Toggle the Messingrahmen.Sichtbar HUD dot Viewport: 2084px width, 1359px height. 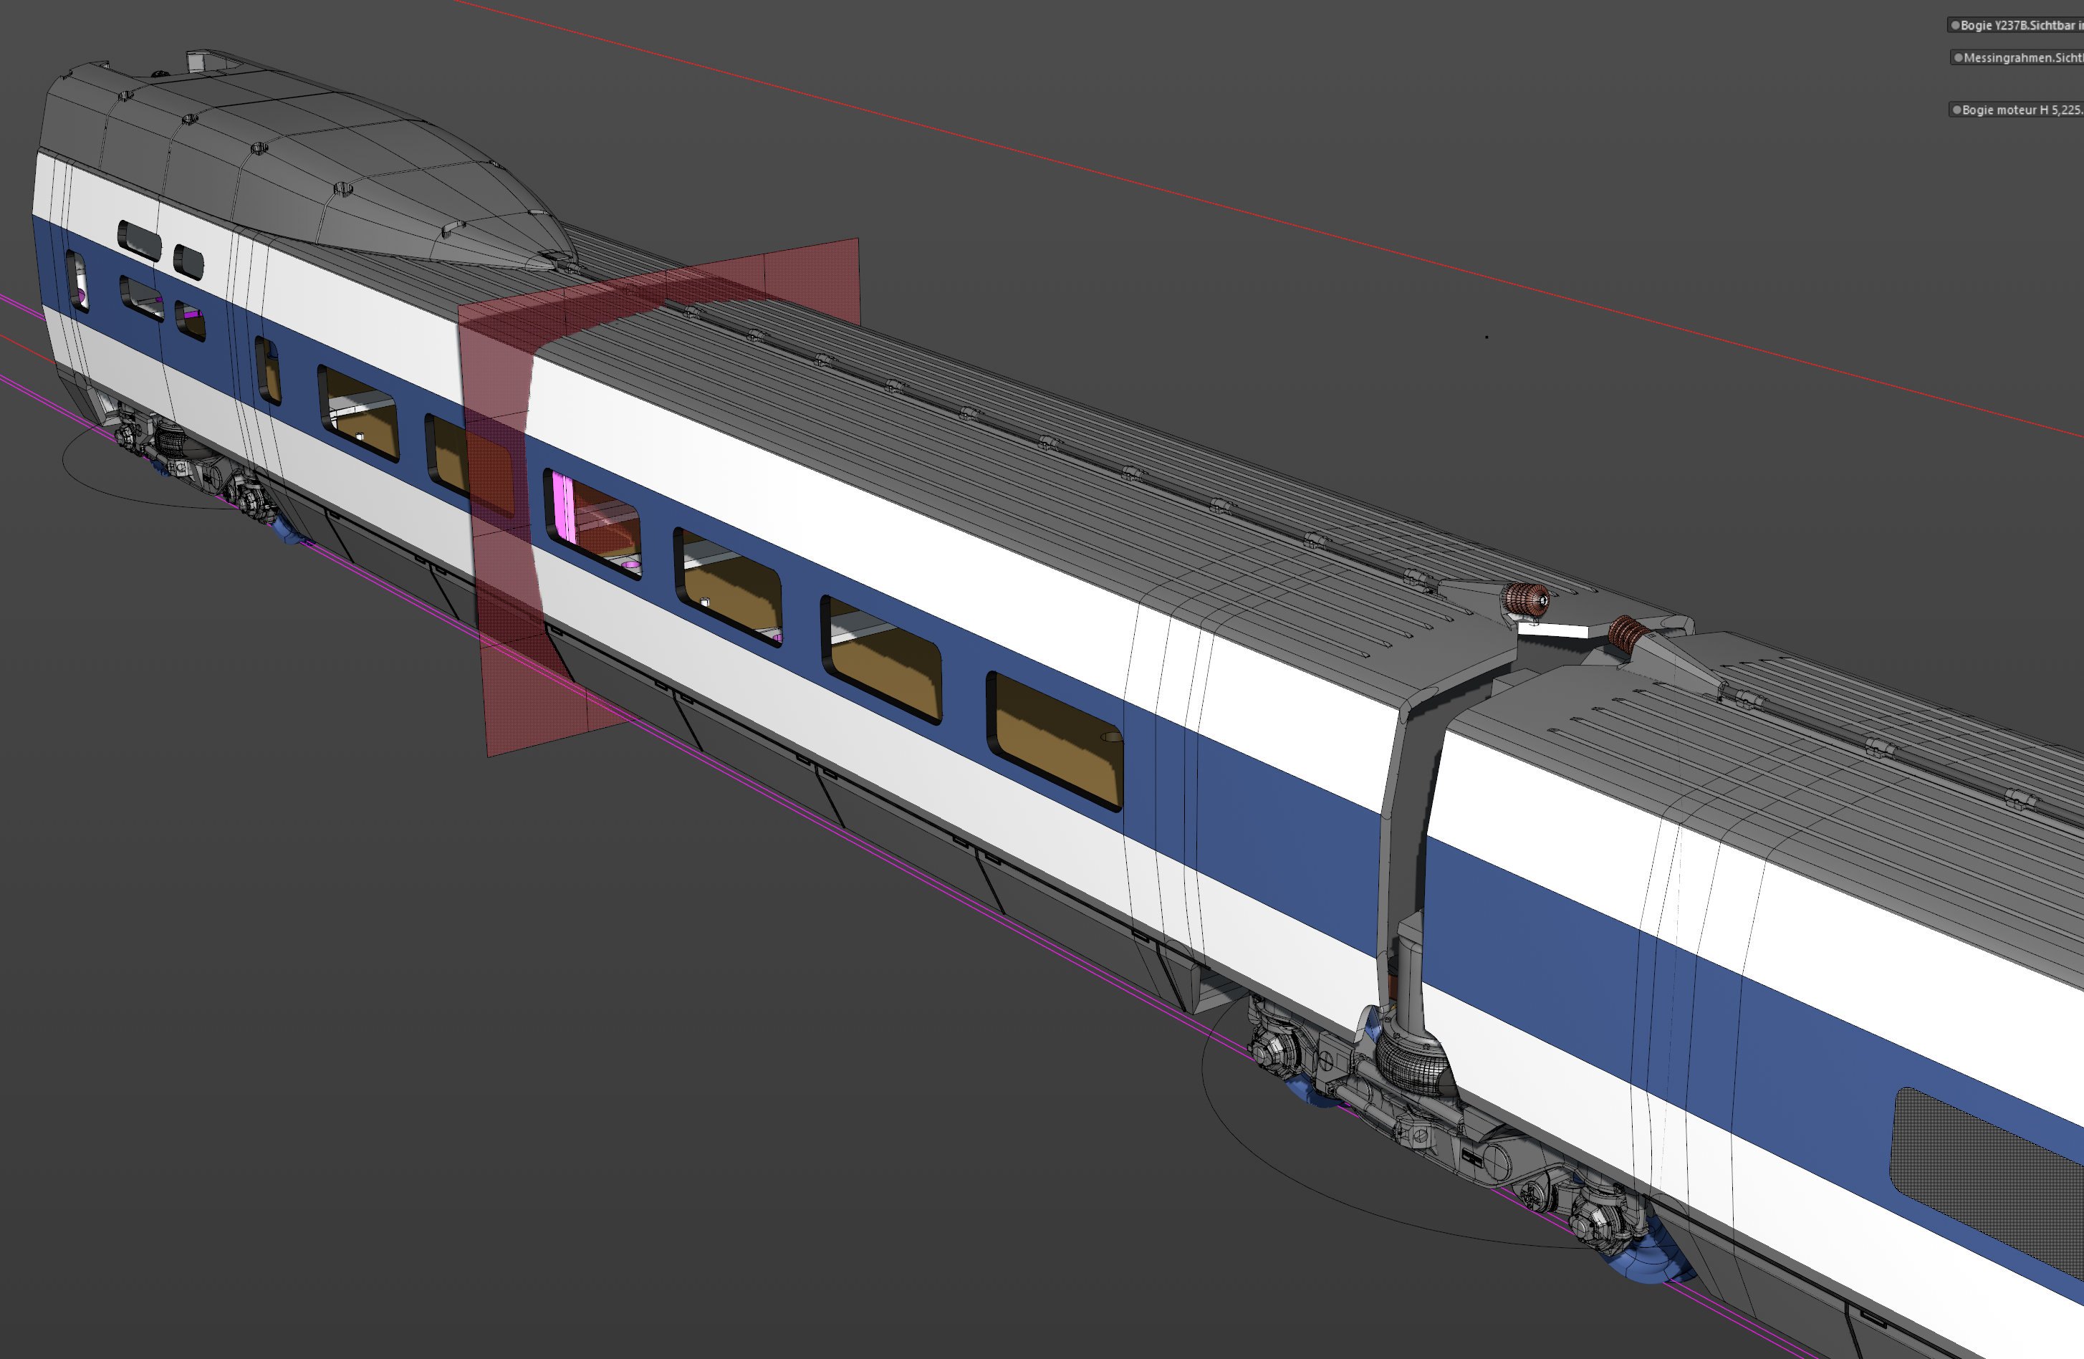point(1959,58)
